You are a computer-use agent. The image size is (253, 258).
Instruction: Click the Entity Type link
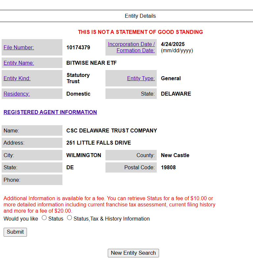click(141, 78)
